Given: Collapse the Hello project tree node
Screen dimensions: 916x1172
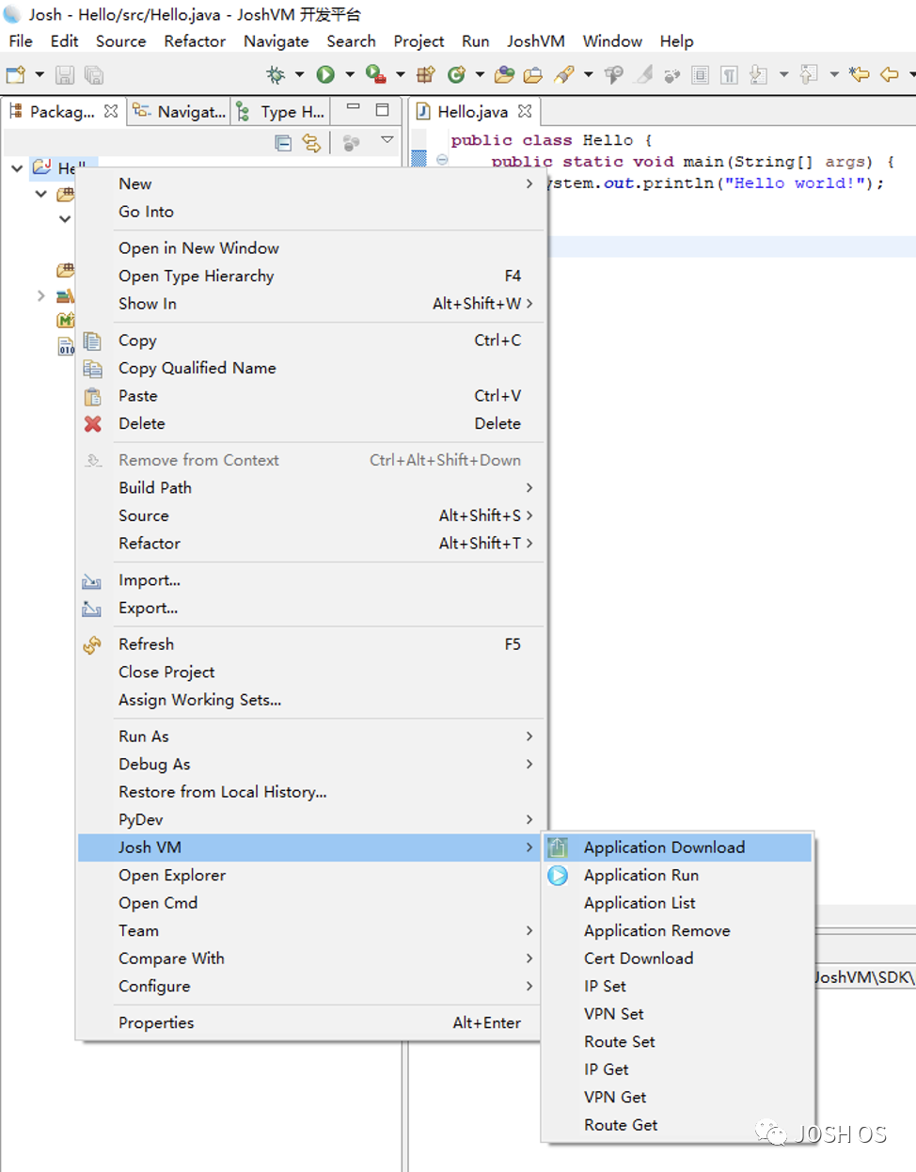Looking at the screenshot, I should coord(17,168).
